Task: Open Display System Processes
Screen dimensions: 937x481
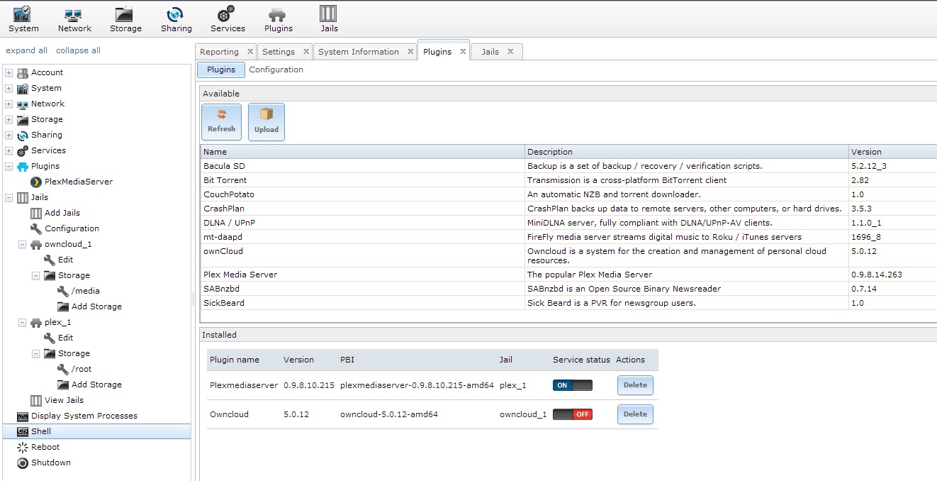Action: pos(77,416)
